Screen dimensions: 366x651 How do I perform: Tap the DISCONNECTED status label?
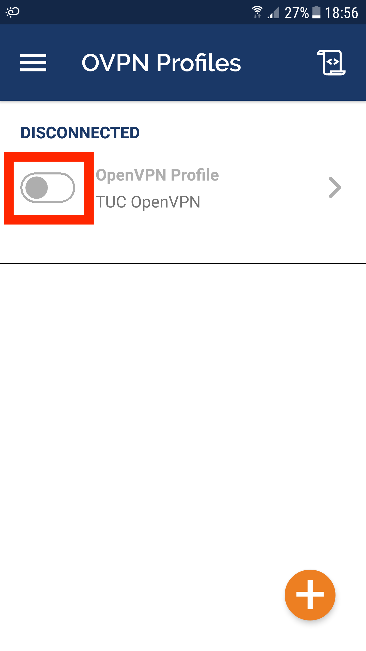click(x=80, y=132)
